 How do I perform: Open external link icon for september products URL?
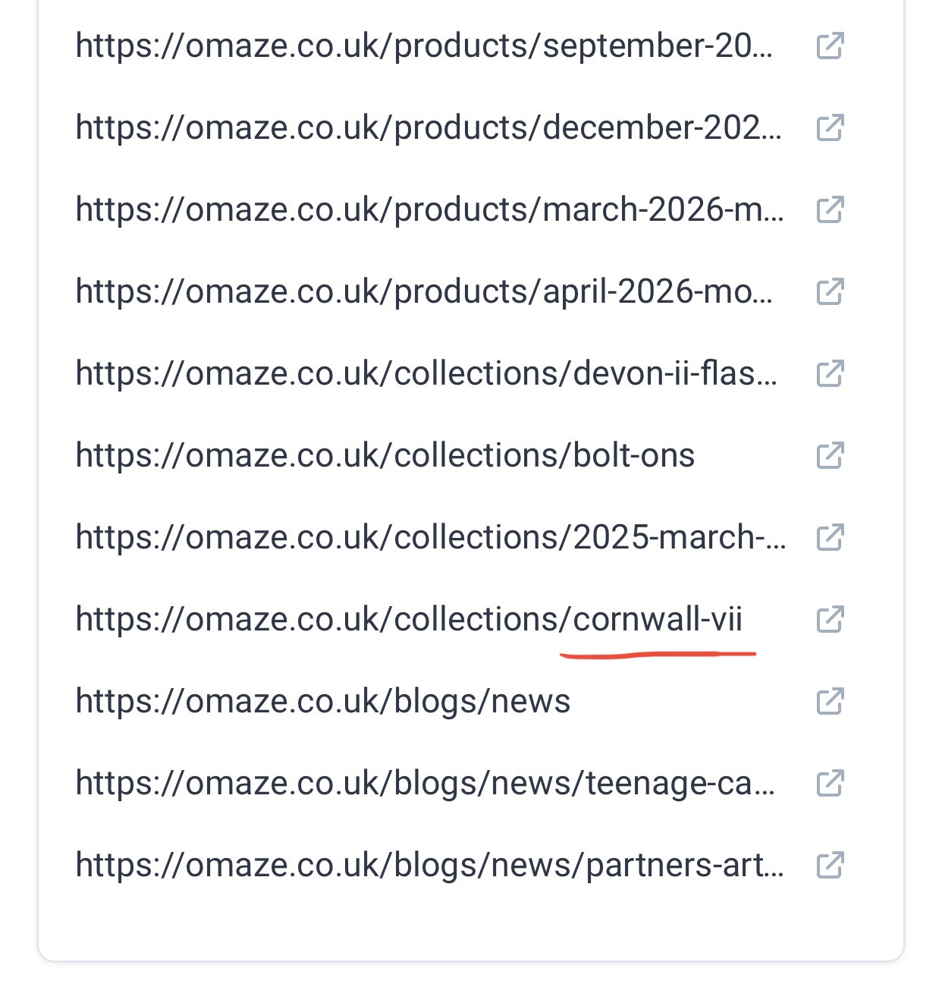830,46
